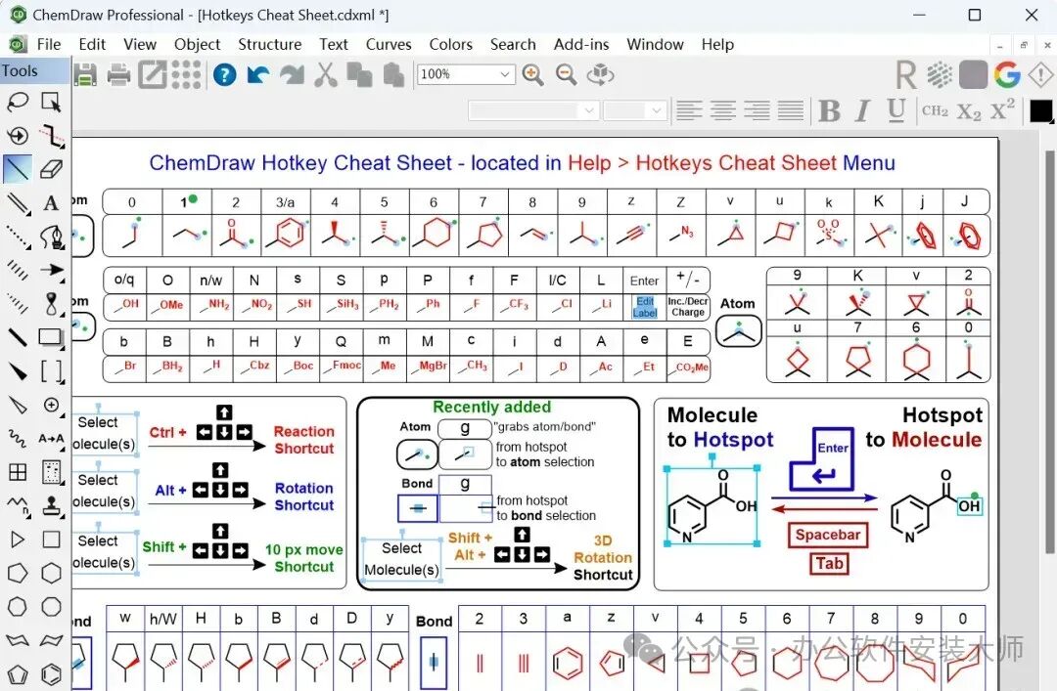Set text alignment to left

point(689,110)
